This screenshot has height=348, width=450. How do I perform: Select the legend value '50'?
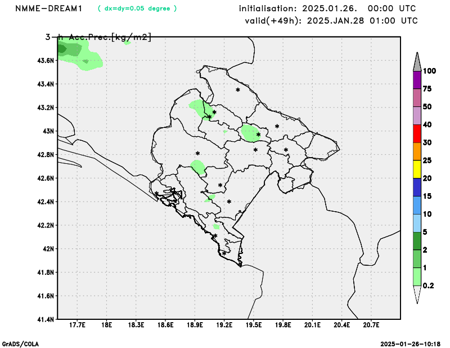[x=427, y=106]
